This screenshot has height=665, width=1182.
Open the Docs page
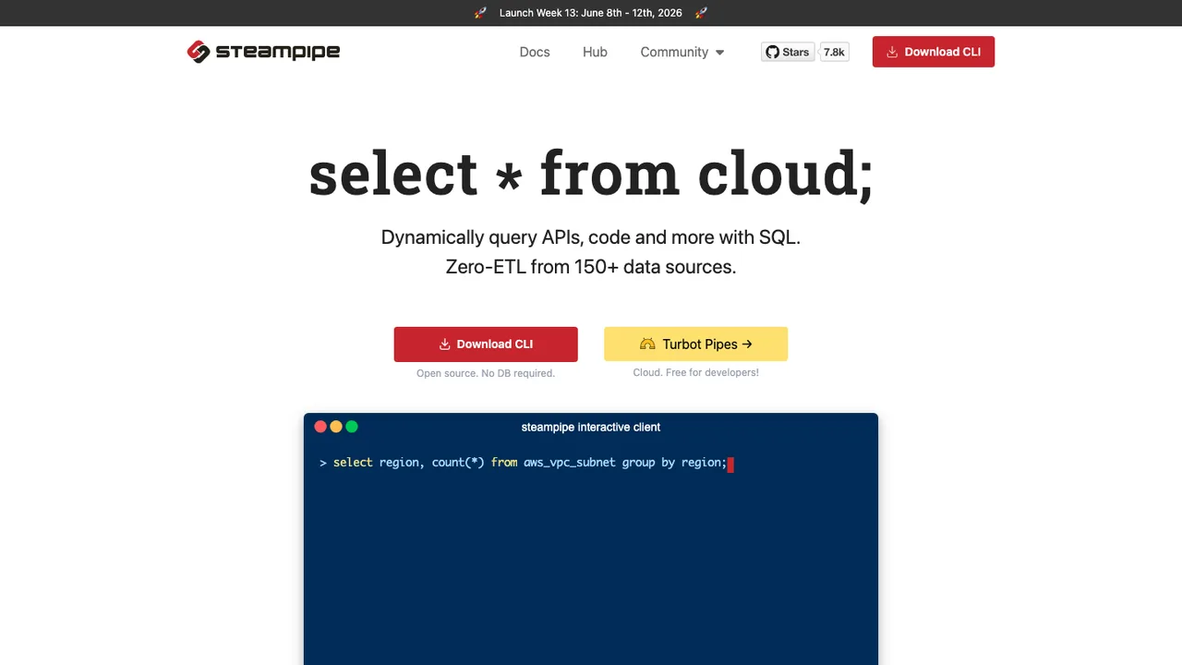(535, 52)
